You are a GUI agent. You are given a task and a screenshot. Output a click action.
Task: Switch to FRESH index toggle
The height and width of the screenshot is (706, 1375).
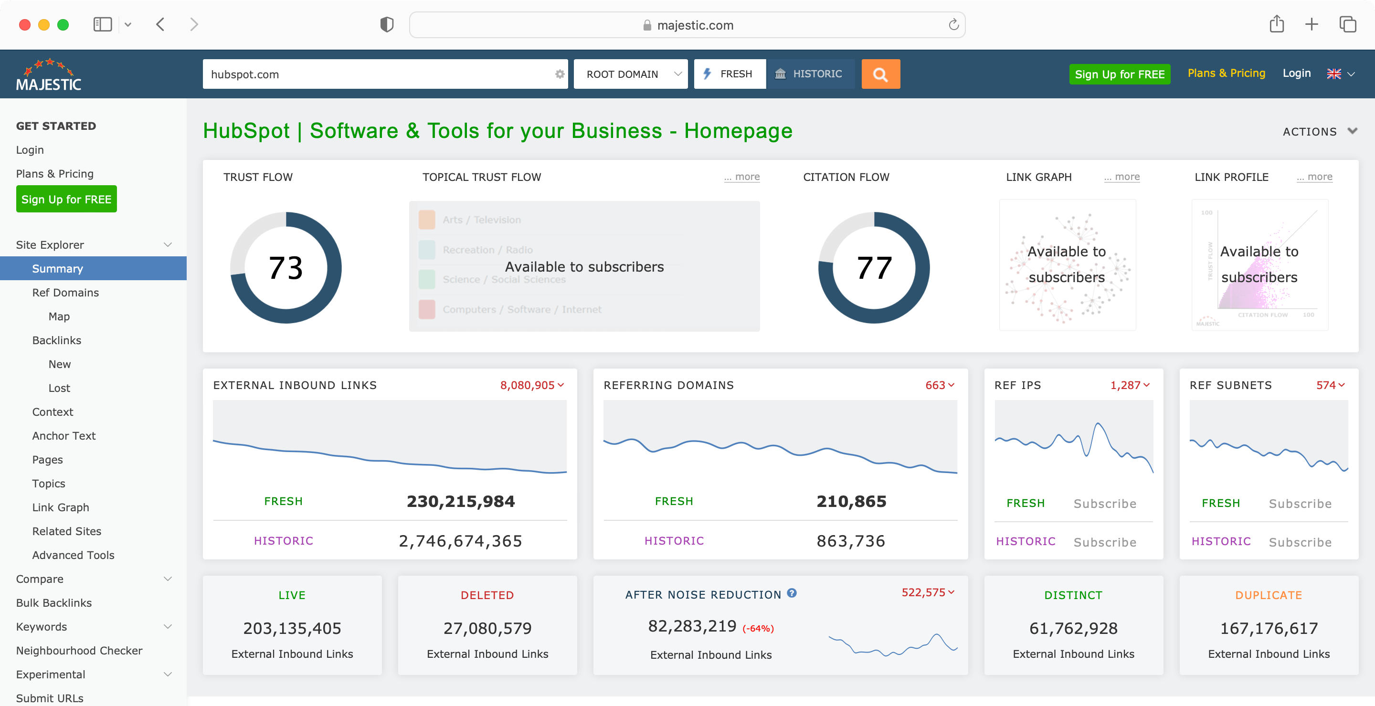[729, 74]
